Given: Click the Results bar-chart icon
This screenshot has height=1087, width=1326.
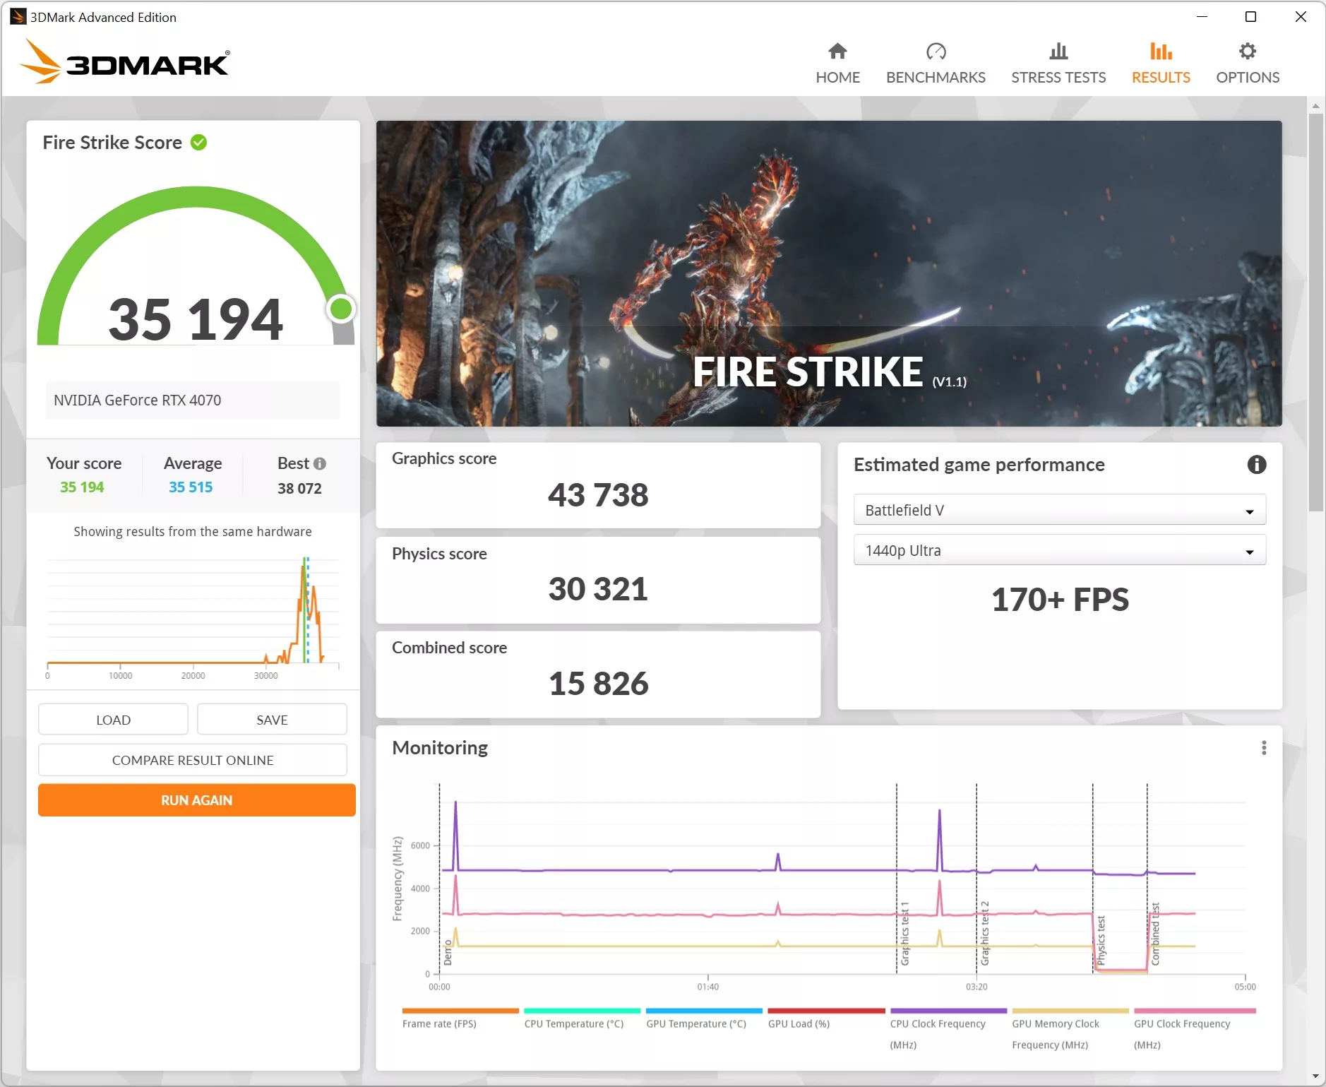Looking at the screenshot, I should coord(1160,52).
